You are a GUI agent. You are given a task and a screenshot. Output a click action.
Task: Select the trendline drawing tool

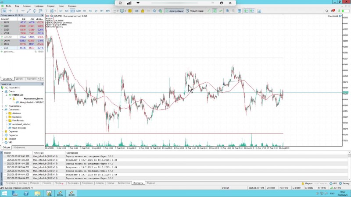pos(29,11)
